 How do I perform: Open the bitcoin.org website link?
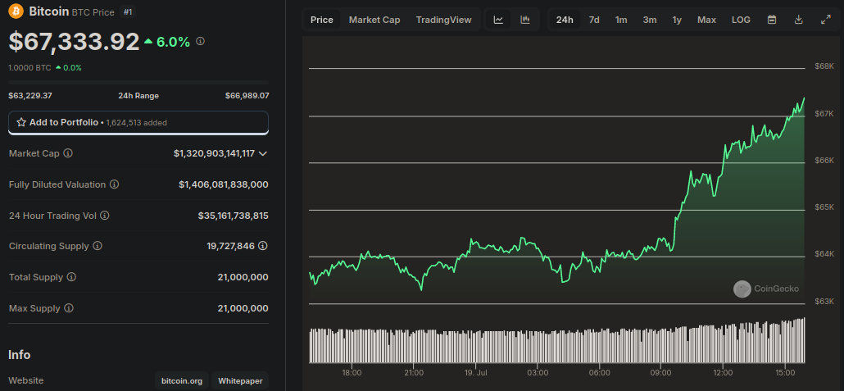[x=181, y=381]
